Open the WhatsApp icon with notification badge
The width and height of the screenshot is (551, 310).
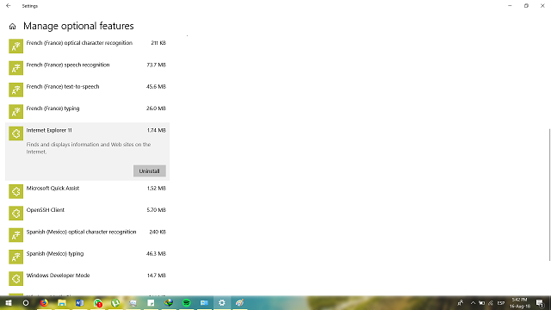click(97, 302)
